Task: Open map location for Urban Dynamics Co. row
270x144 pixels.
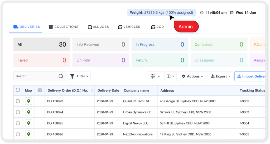Action: click(x=28, y=112)
